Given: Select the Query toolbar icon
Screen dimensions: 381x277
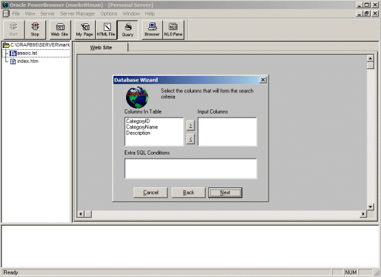Looking at the screenshot, I should click(127, 30).
